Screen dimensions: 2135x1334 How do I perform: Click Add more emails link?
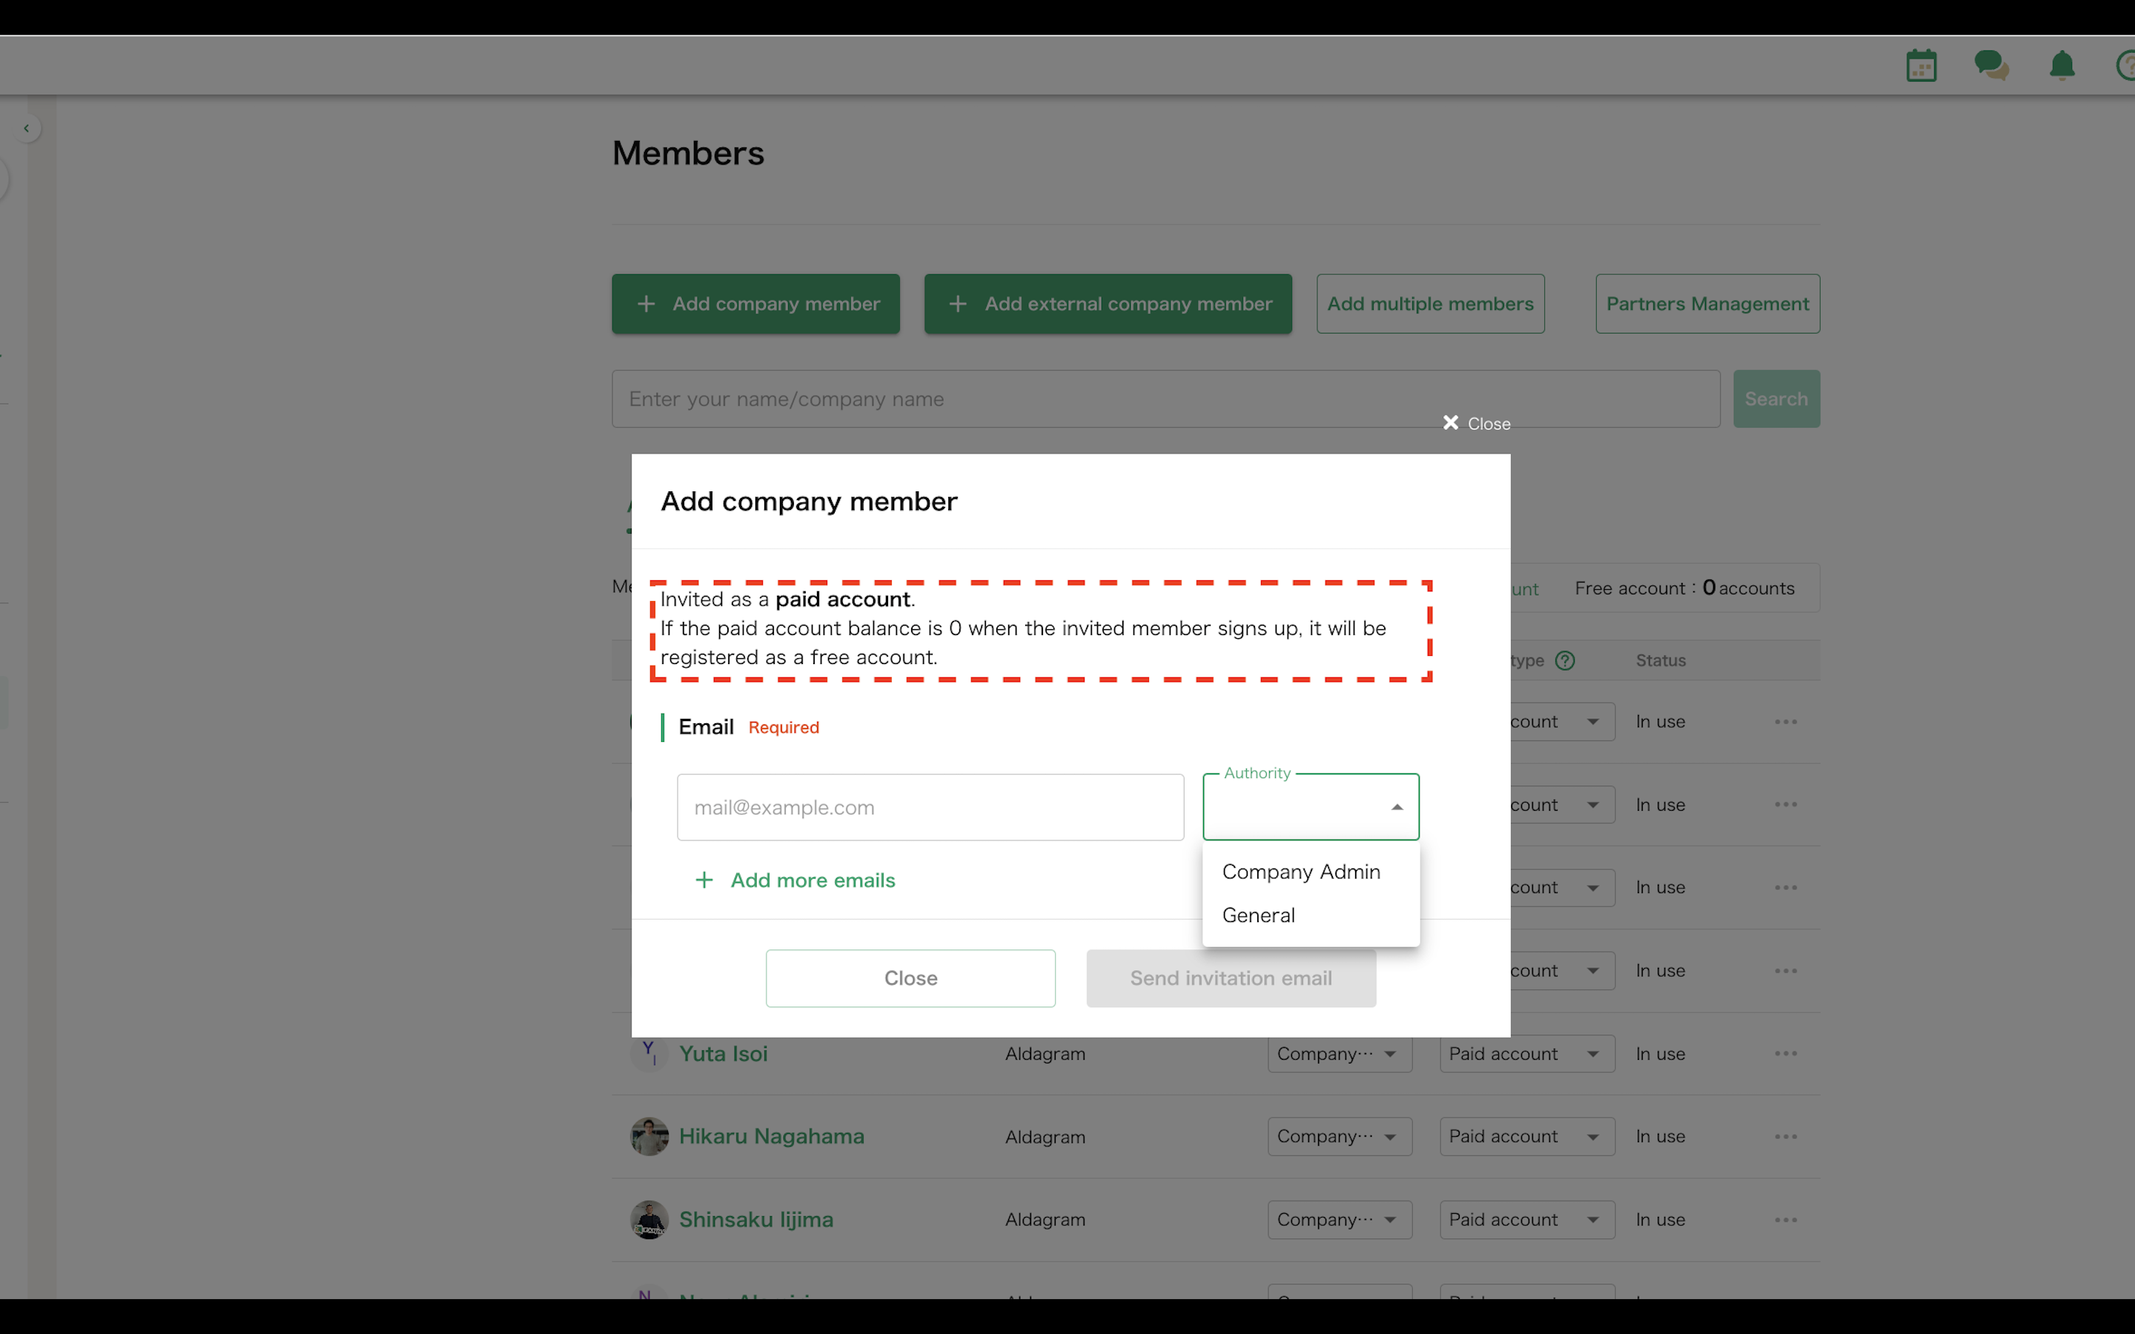[x=812, y=880]
